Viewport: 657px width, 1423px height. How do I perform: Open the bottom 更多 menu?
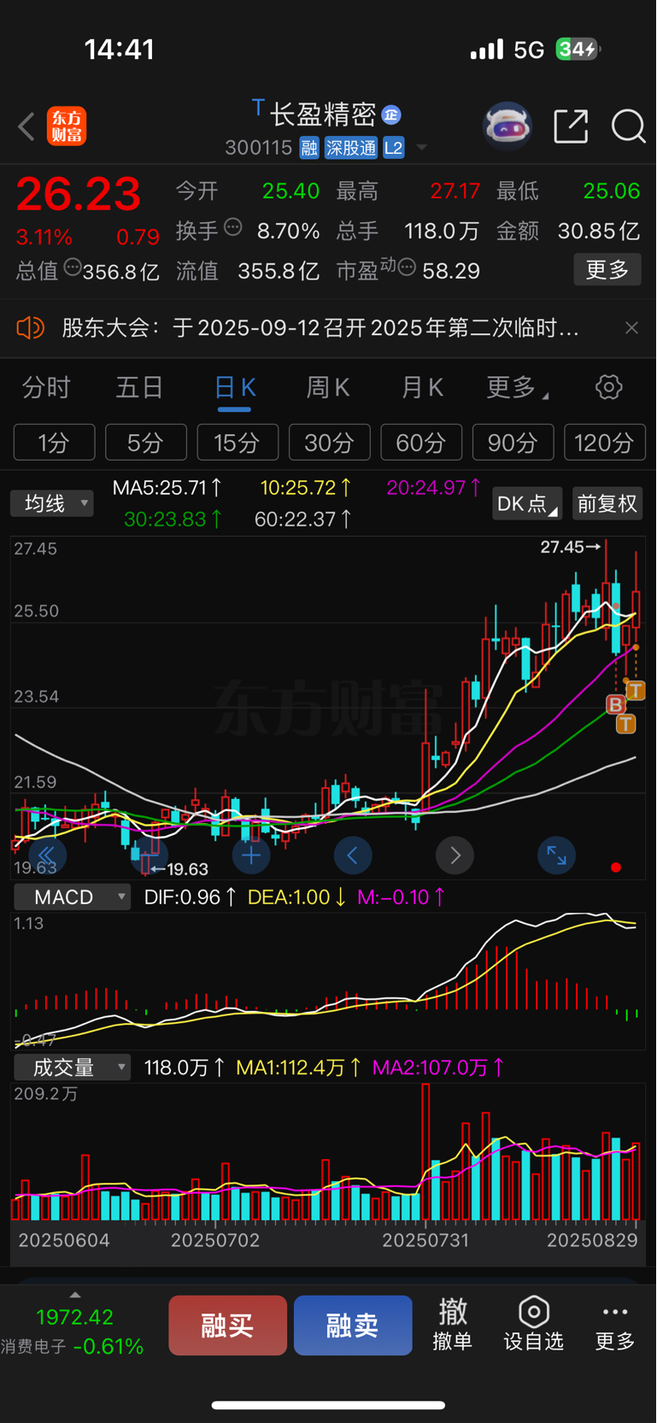point(615,1326)
